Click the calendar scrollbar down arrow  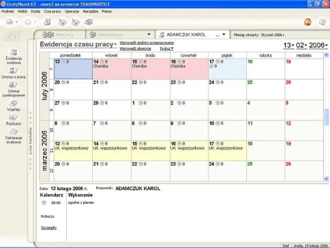click(x=327, y=178)
